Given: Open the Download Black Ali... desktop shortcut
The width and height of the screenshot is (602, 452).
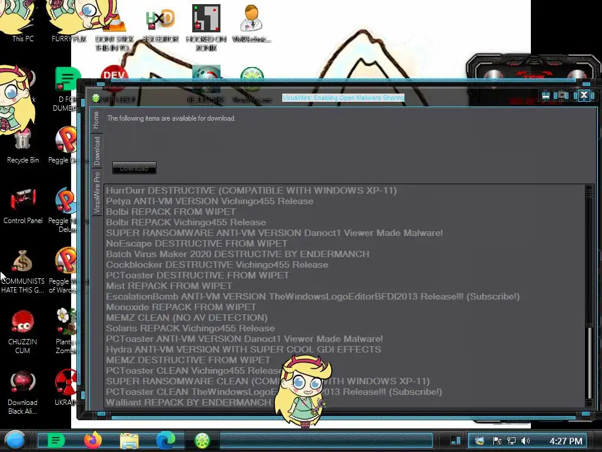Looking at the screenshot, I should coord(23,393).
